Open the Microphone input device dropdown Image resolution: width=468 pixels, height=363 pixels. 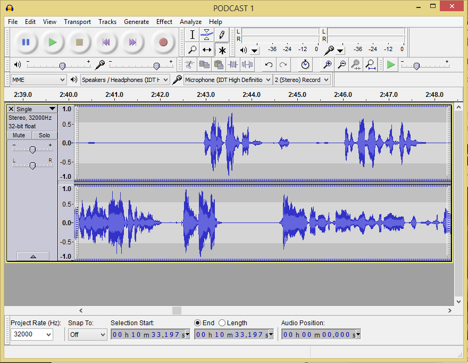[x=228, y=80]
